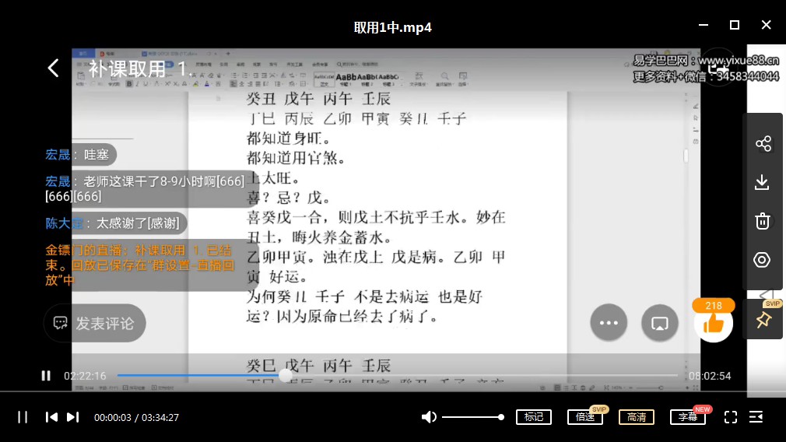Click the pin icon with SVIP badge
The image size is (786, 442).
763,319
